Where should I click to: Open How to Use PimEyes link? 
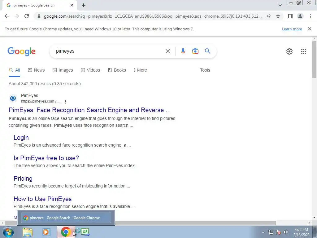coord(43,199)
